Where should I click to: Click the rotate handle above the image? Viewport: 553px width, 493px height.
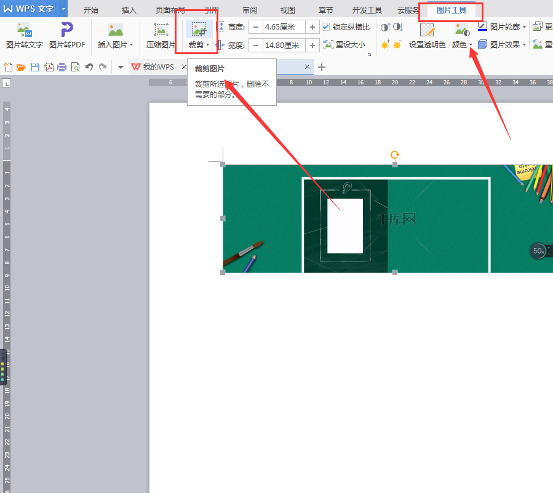tap(395, 154)
